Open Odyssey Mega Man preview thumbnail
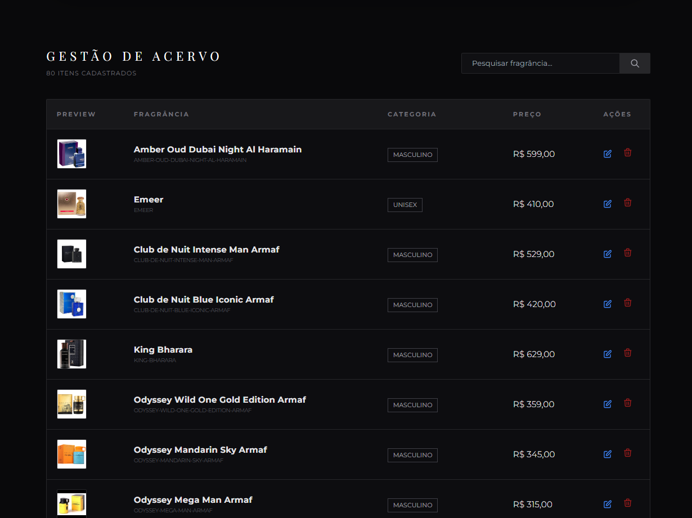Image resolution: width=692 pixels, height=518 pixels. [71, 504]
